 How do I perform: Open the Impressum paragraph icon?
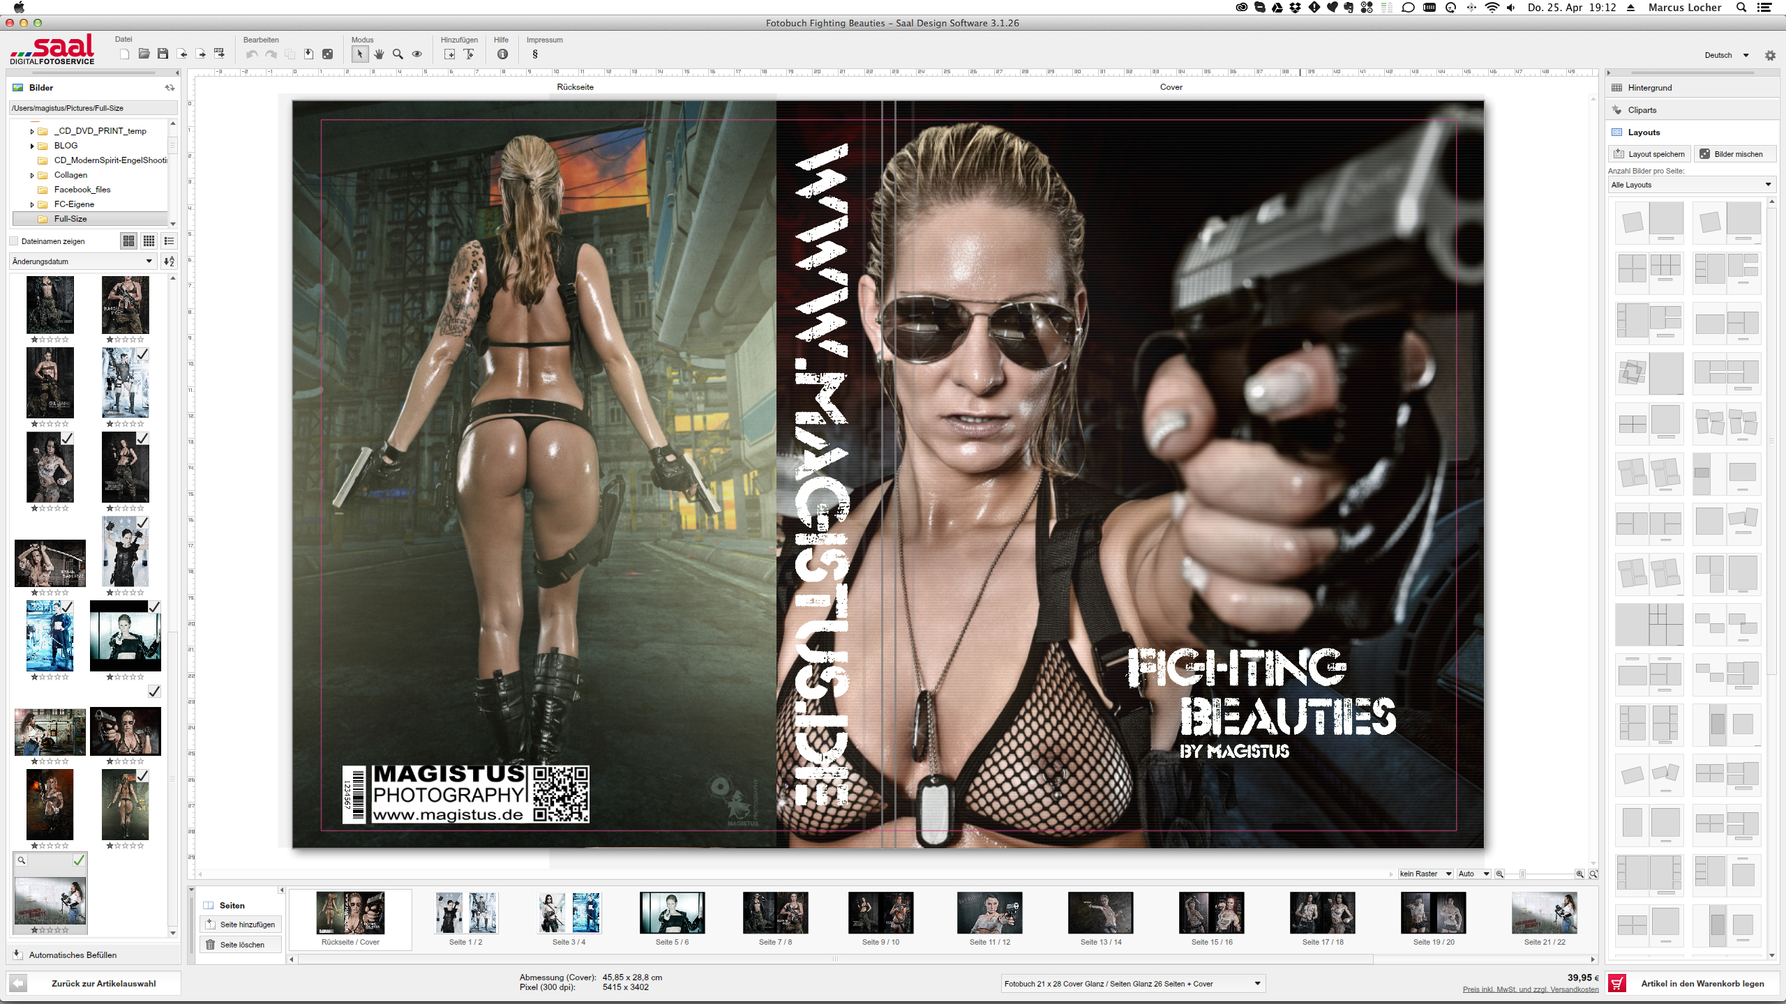click(535, 54)
